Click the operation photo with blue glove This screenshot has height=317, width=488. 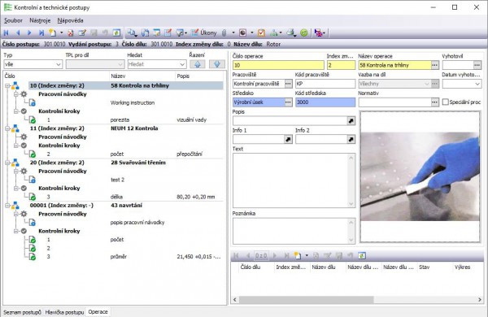[420, 176]
